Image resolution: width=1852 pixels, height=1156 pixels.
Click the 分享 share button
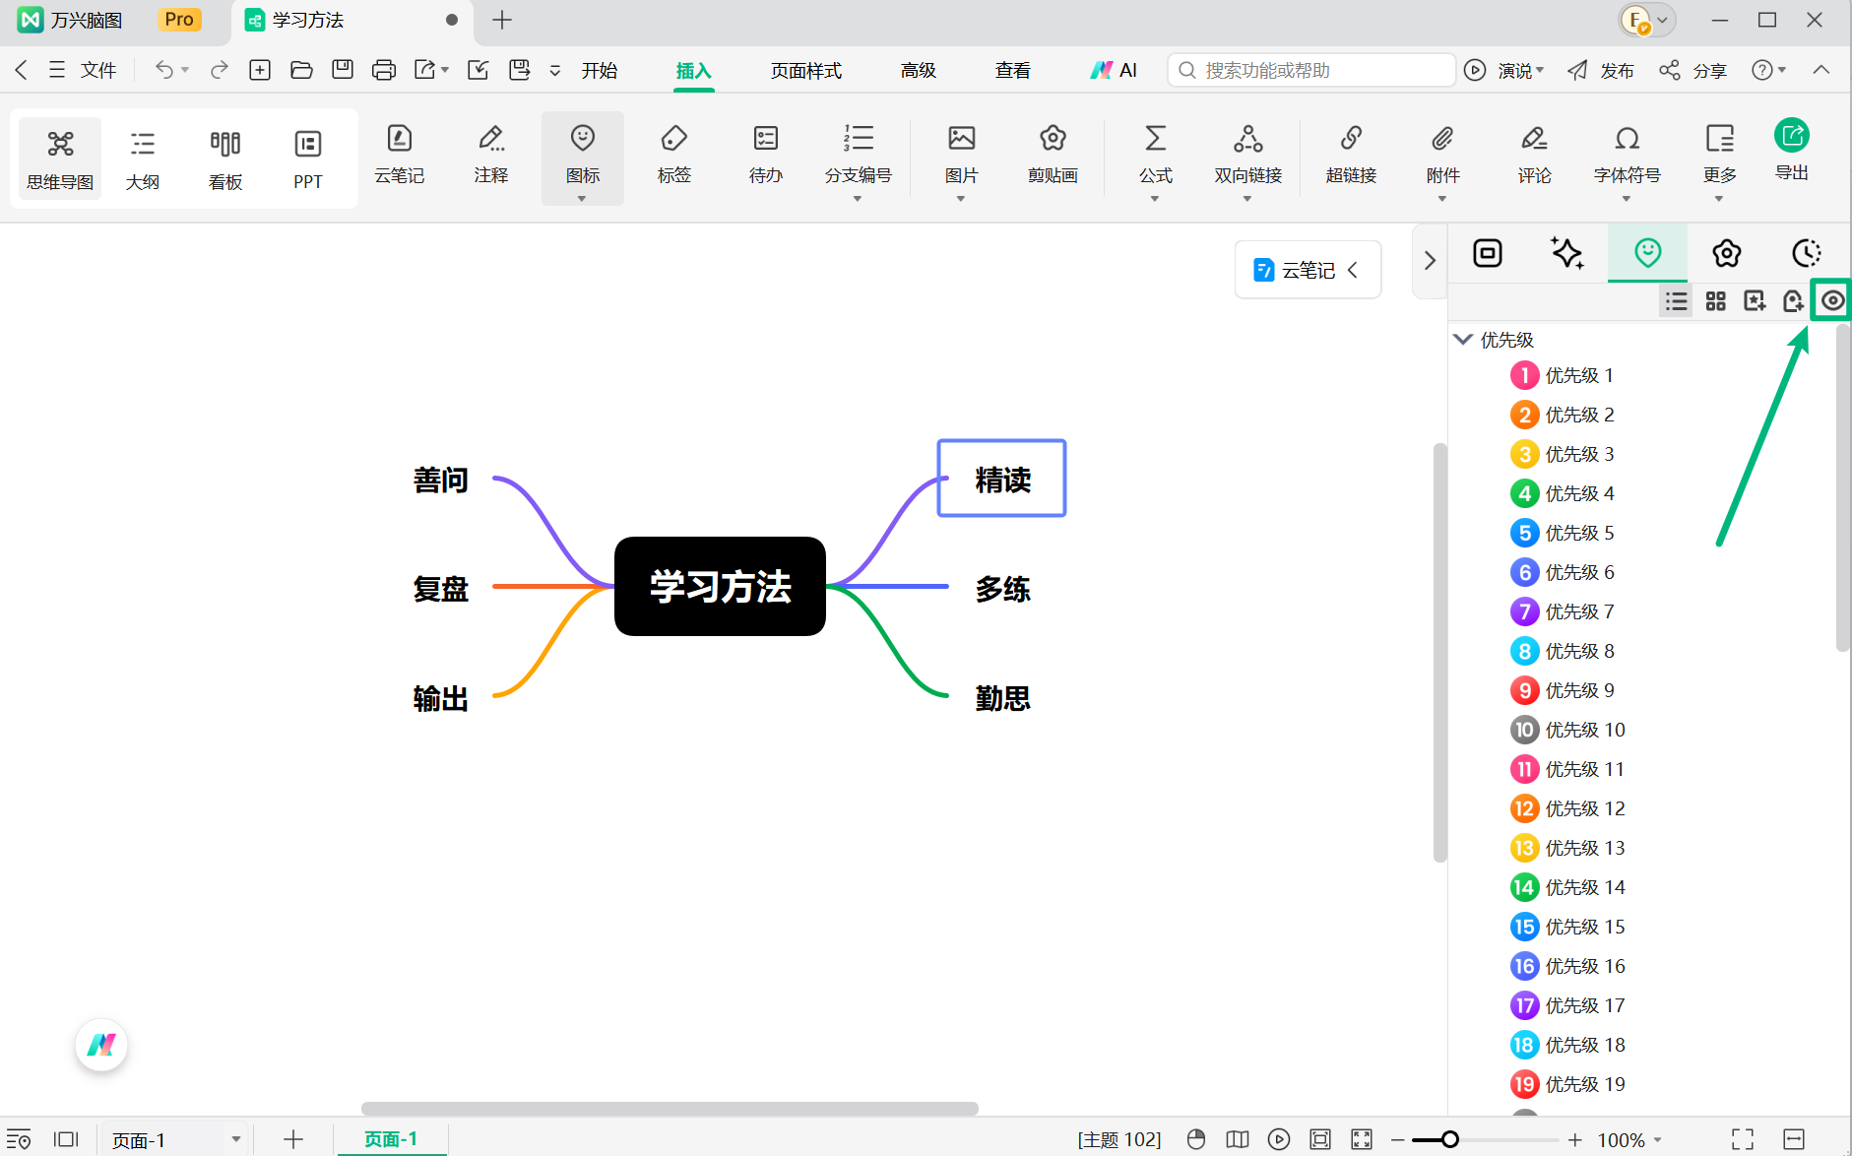pos(1693,70)
